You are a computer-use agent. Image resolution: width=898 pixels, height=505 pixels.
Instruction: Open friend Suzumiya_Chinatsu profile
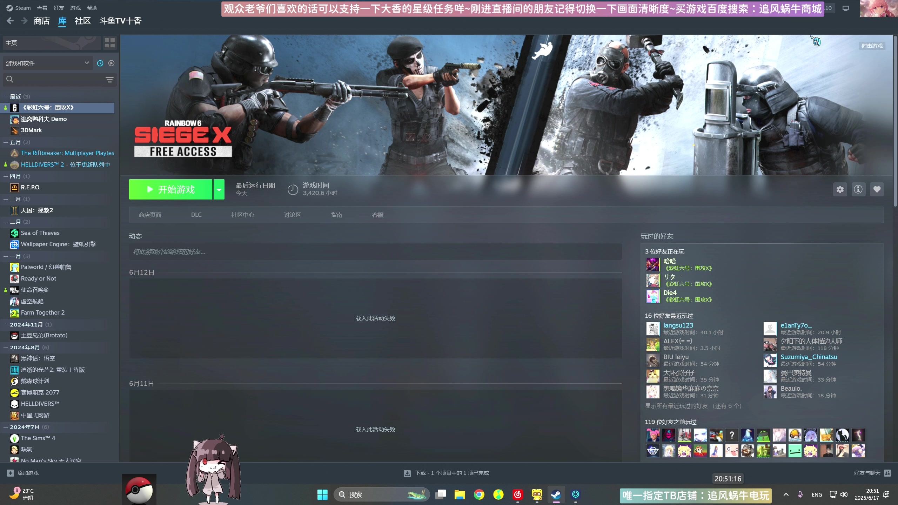[x=809, y=357]
